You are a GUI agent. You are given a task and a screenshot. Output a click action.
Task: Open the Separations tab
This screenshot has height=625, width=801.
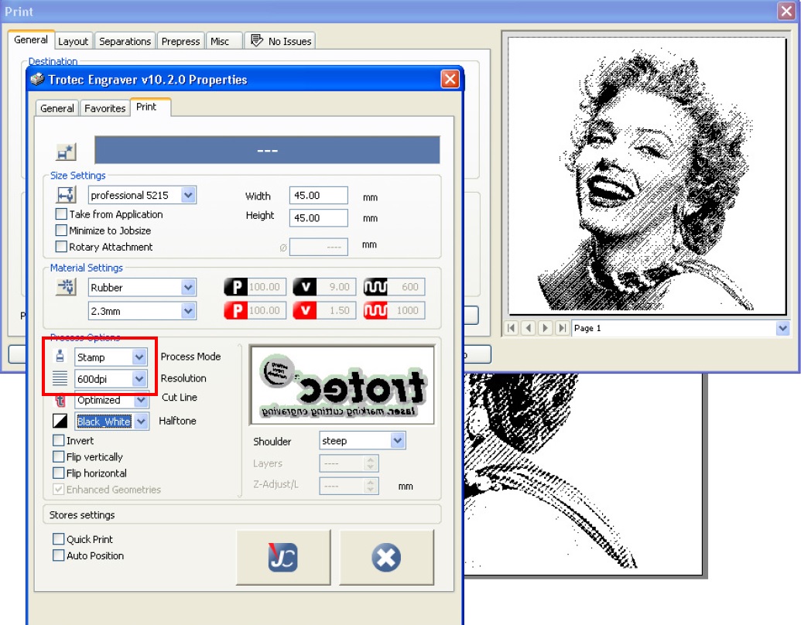coord(124,41)
